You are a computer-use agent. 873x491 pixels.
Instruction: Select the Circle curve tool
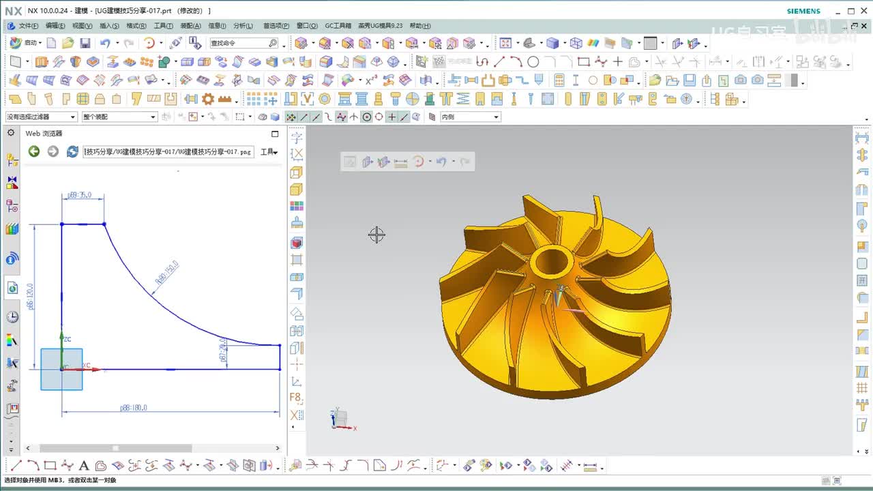(533, 61)
